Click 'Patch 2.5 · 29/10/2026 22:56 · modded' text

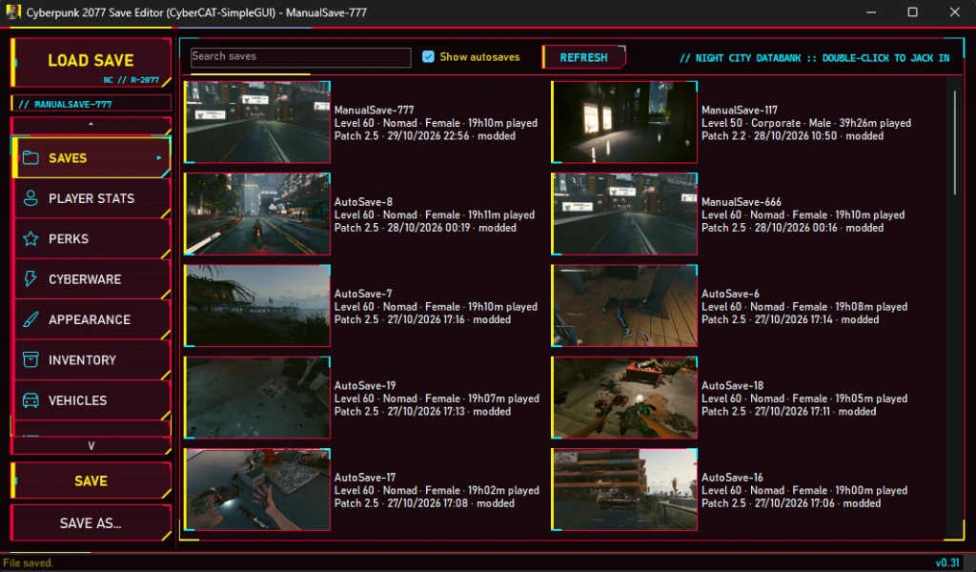[424, 135]
